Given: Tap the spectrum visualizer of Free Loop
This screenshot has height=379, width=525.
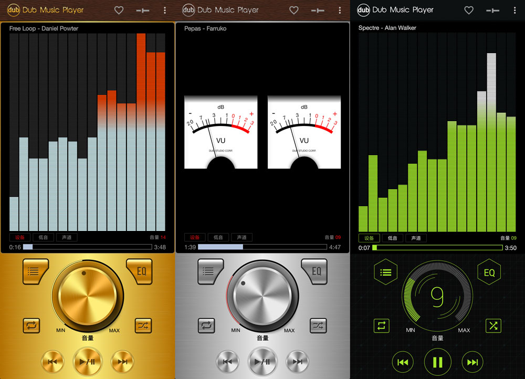Looking at the screenshot, I should pyautogui.click(x=87, y=132).
